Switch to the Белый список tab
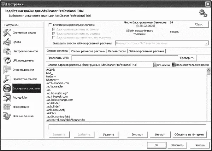This screenshot has width=212, height=151. tap(117, 51)
